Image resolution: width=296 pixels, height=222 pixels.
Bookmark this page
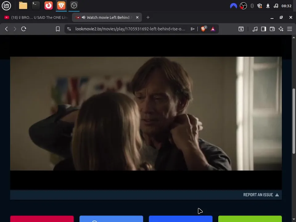(58, 29)
